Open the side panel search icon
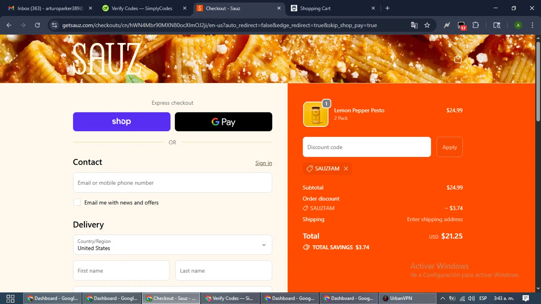Image resolution: width=541 pixels, height=304 pixels. [497, 25]
